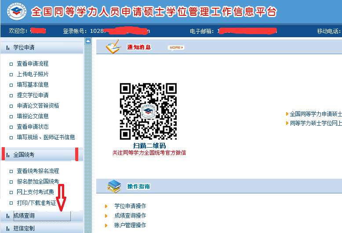Open the MORE notifications button
This screenshot has height=233, width=342.
[176, 48]
